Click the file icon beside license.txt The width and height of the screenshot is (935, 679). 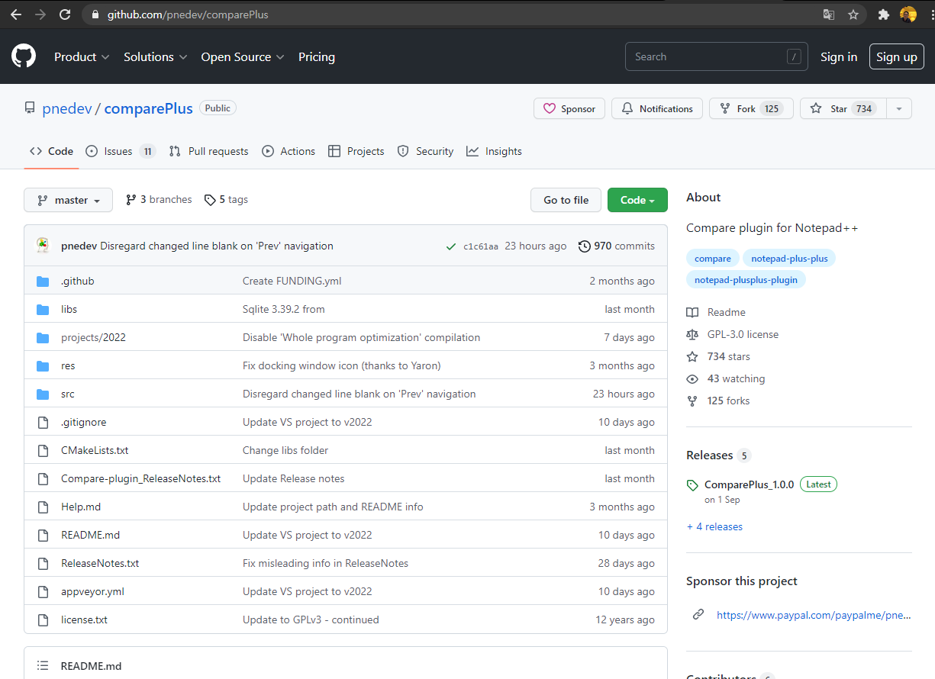tap(43, 619)
